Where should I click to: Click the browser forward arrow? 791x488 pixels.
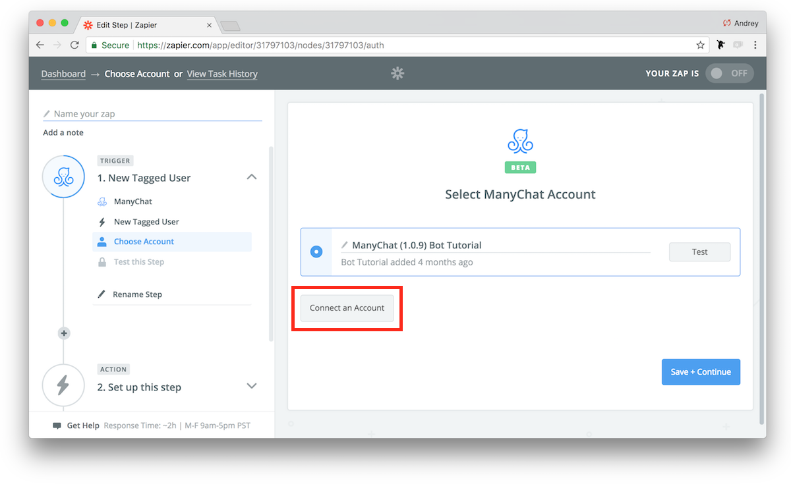point(57,45)
